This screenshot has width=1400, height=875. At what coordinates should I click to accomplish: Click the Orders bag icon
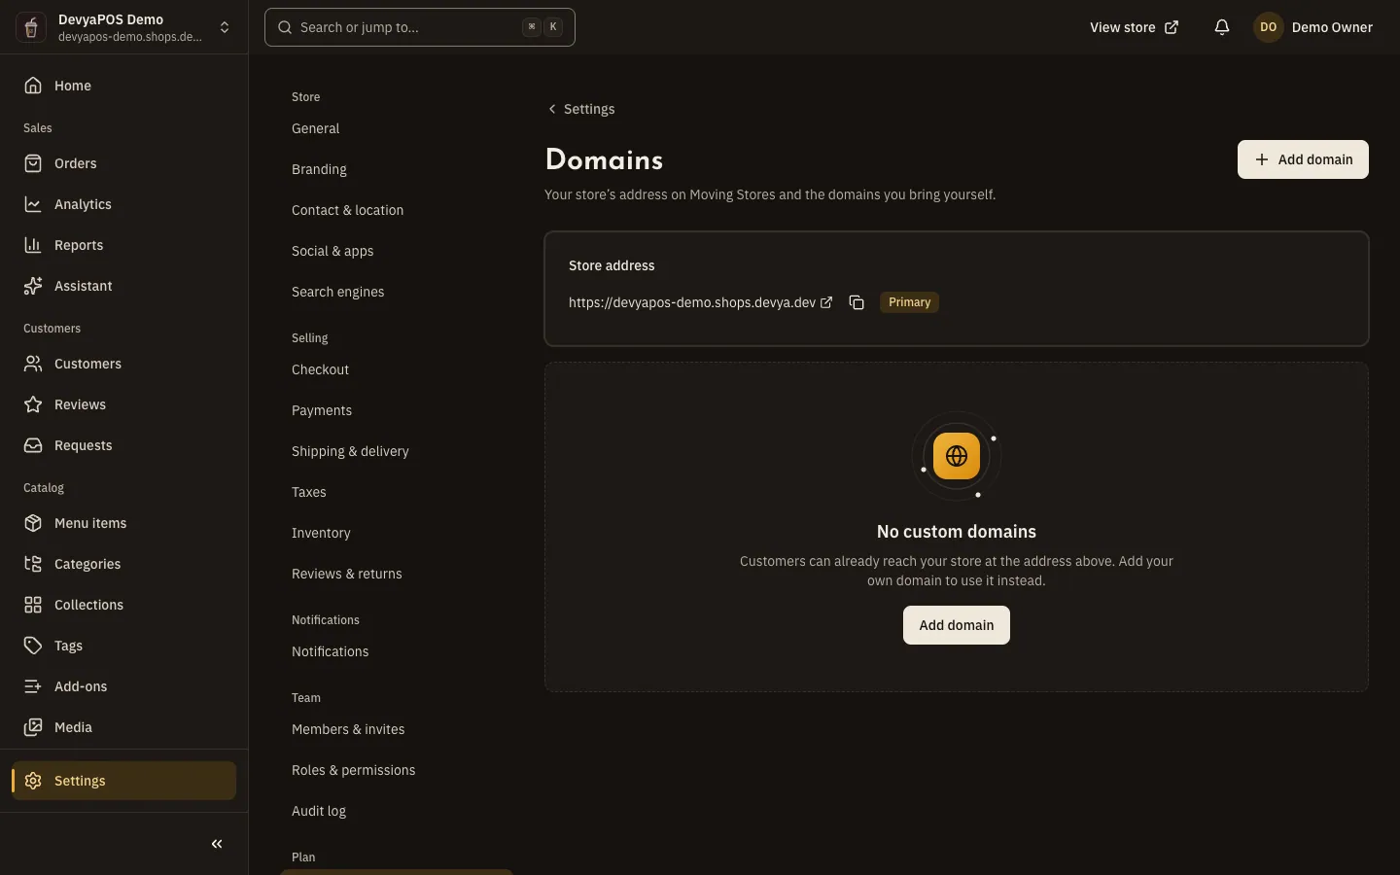tap(33, 163)
